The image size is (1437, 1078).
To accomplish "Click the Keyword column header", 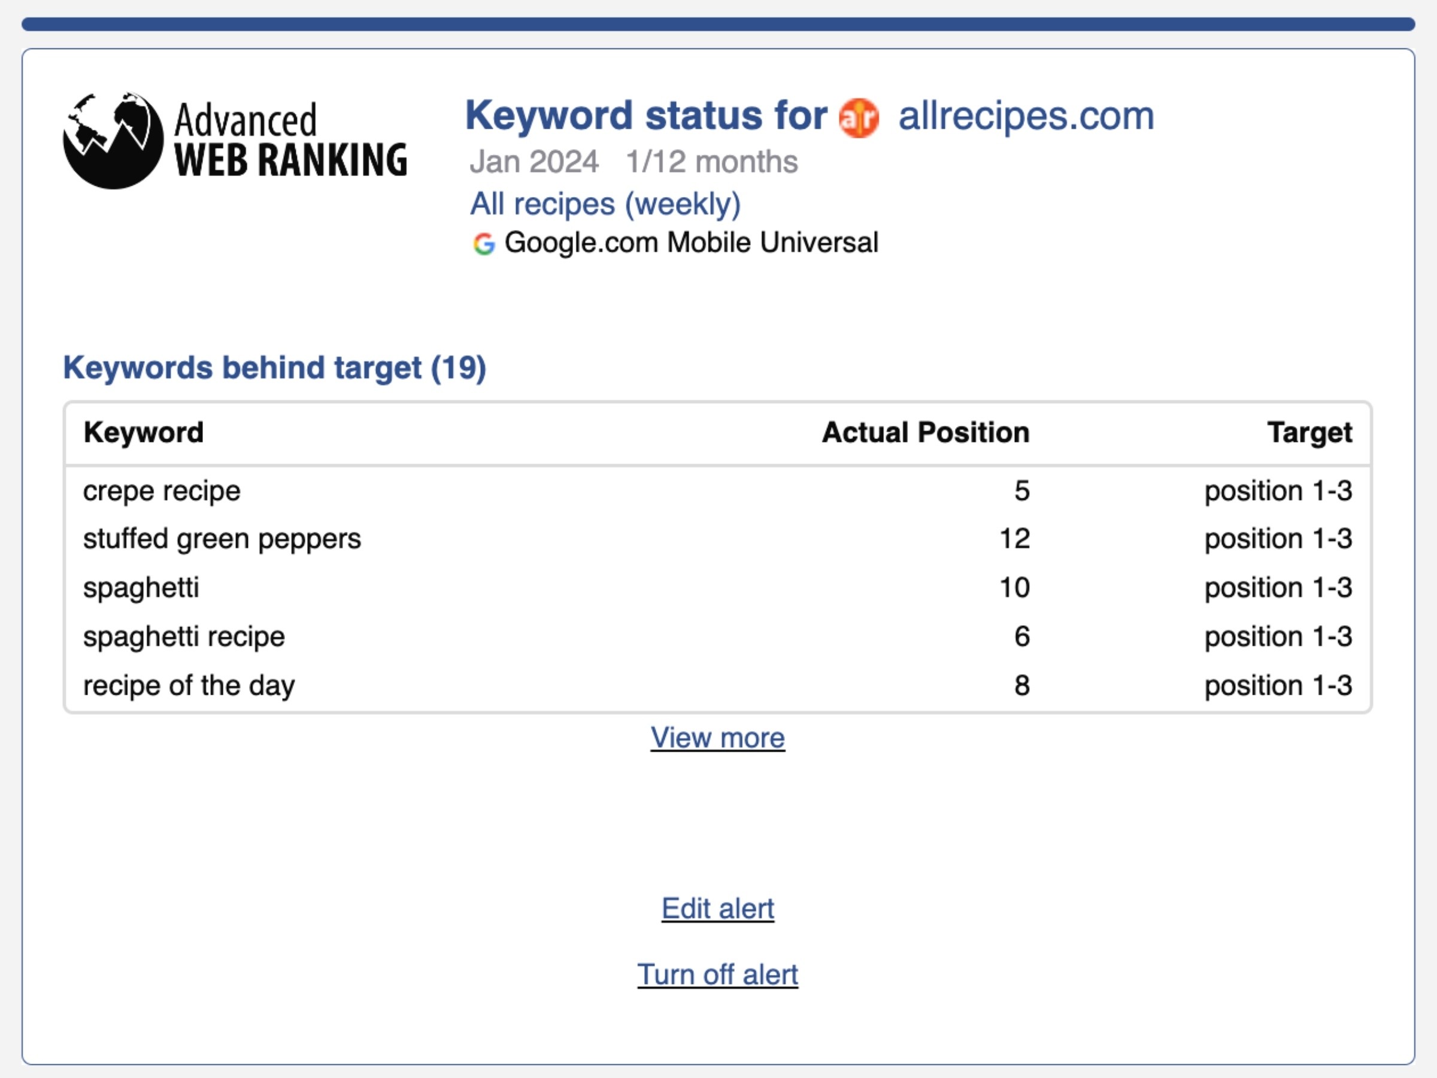I will coord(144,432).
